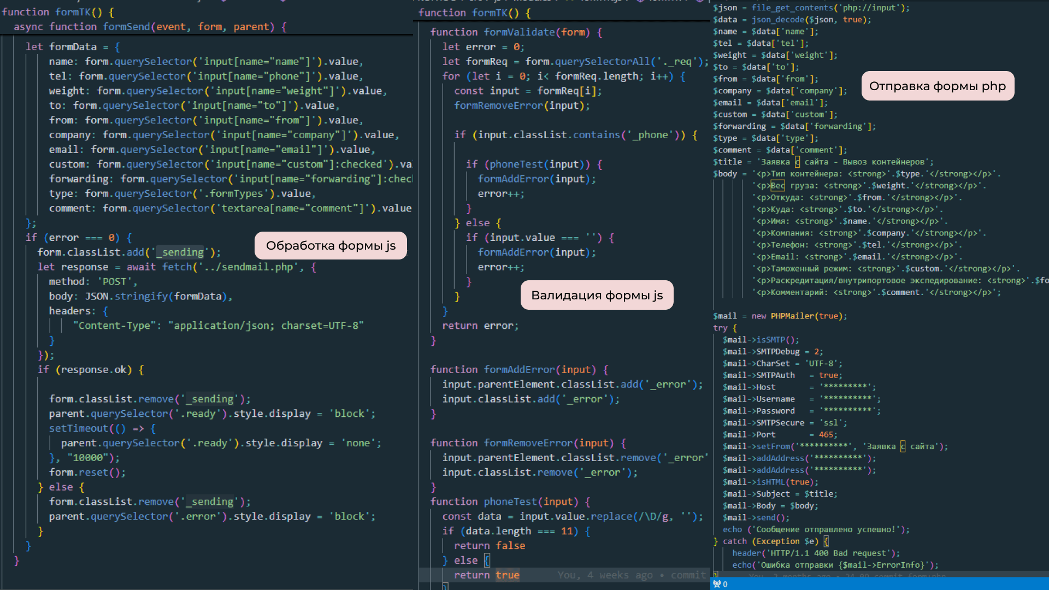Click the '$mail->Subject = $title;' line

coord(780,494)
